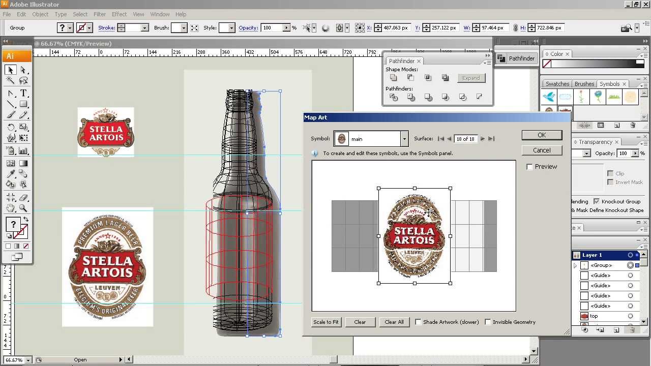Click New Symbol icon in Symbols panel
Viewport: 651px width, 366px height.
pyautogui.click(x=617, y=125)
